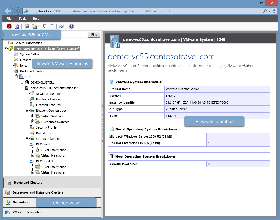The image size is (280, 220).
Task: Select Licenses under the vCenter server
Action: click(x=26, y=60)
